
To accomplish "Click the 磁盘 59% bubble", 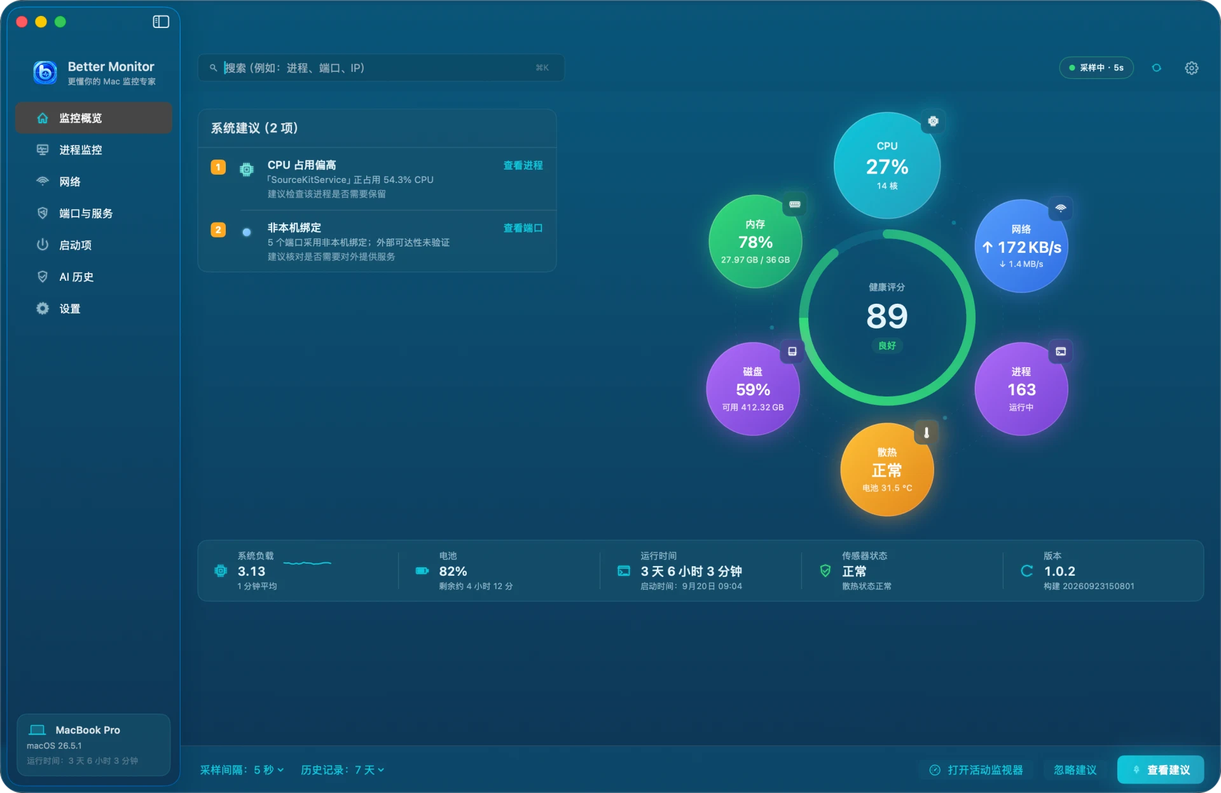I will coord(753,389).
